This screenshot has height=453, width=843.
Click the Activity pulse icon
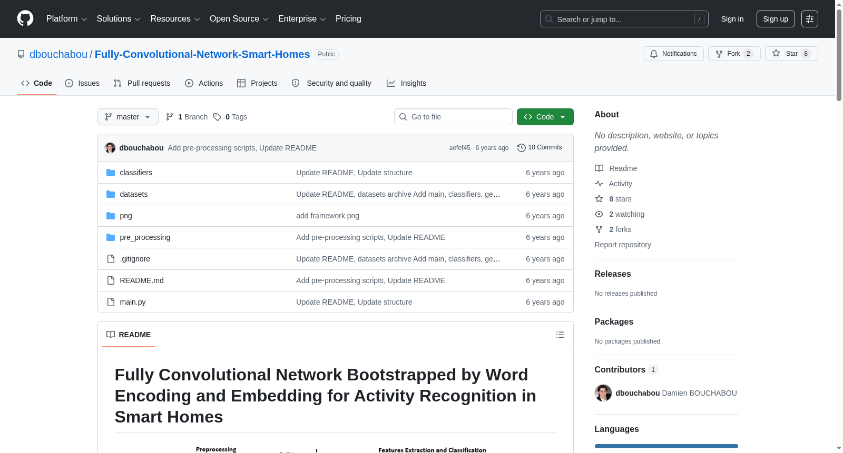pos(599,184)
